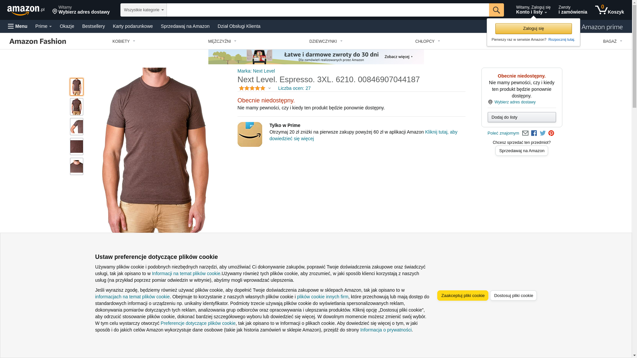
Task: Share the product on Pinterest
Action: pos(551,133)
